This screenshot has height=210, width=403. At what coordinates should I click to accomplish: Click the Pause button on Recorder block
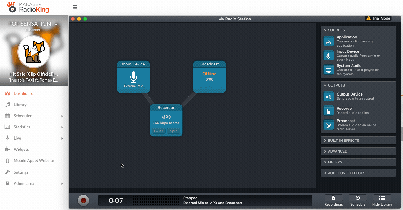tap(158, 131)
